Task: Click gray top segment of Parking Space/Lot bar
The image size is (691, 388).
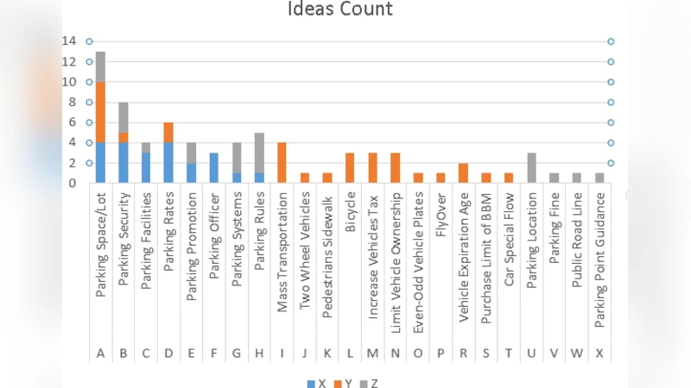Action: (100, 66)
